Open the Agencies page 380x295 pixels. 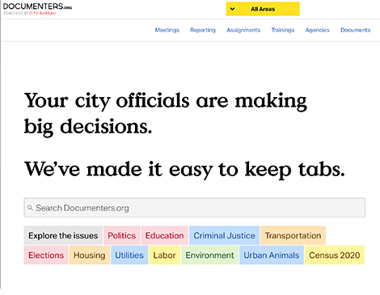[x=317, y=30]
